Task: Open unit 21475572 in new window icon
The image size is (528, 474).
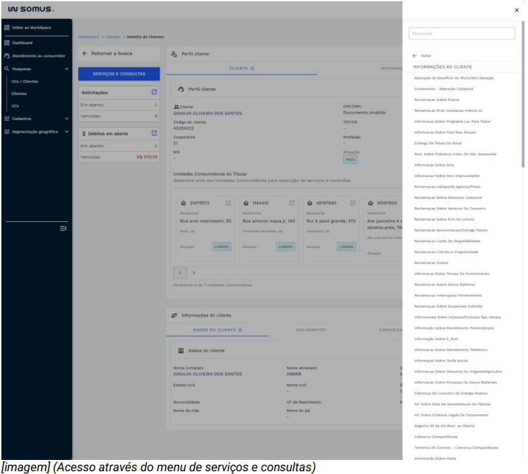Action: (228, 203)
